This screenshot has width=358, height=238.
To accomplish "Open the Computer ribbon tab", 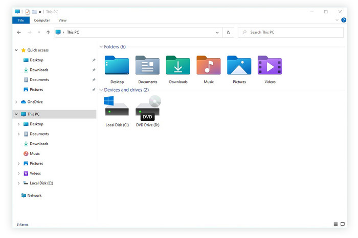I will 42,20.
